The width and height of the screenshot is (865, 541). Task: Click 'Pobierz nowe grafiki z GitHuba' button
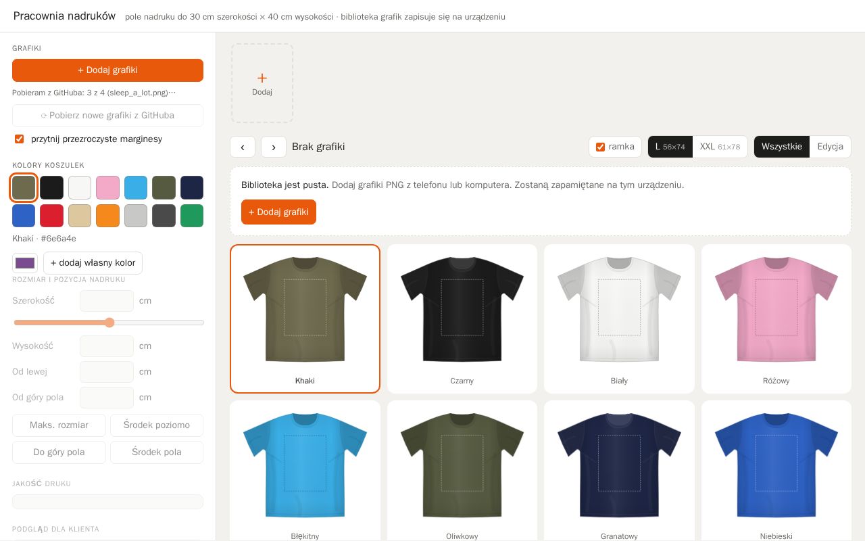point(107,116)
